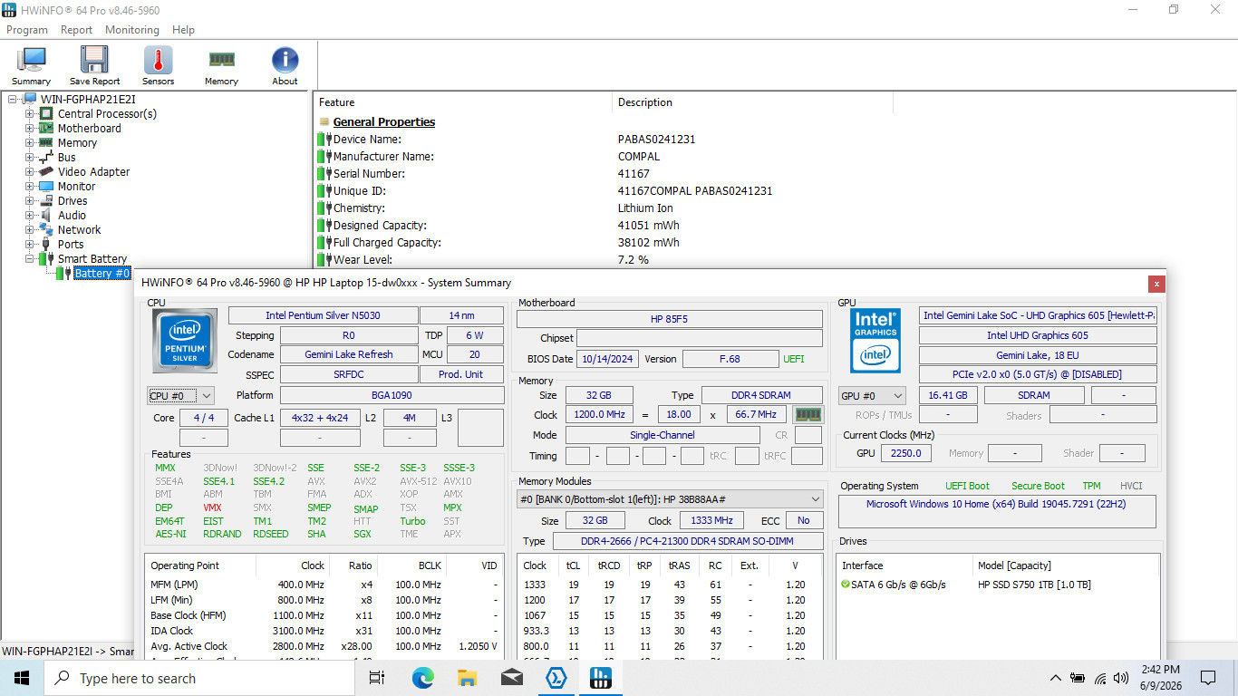The image size is (1238, 696).
Task: Open the Help menu
Action: tap(183, 30)
